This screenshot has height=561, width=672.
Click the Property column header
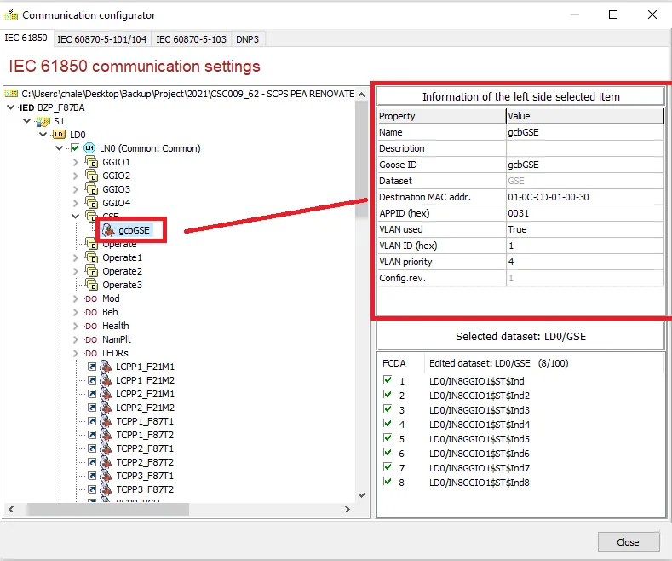[x=441, y=116]
